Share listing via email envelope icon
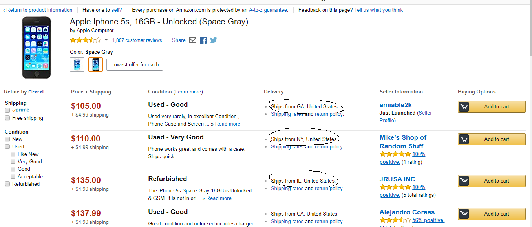This screenshot has width=532, height=227. (x=192, y=40)
